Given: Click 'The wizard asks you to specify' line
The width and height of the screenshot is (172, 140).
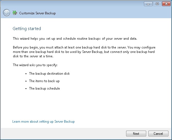Looking at the screenshot, I should 35,65.
